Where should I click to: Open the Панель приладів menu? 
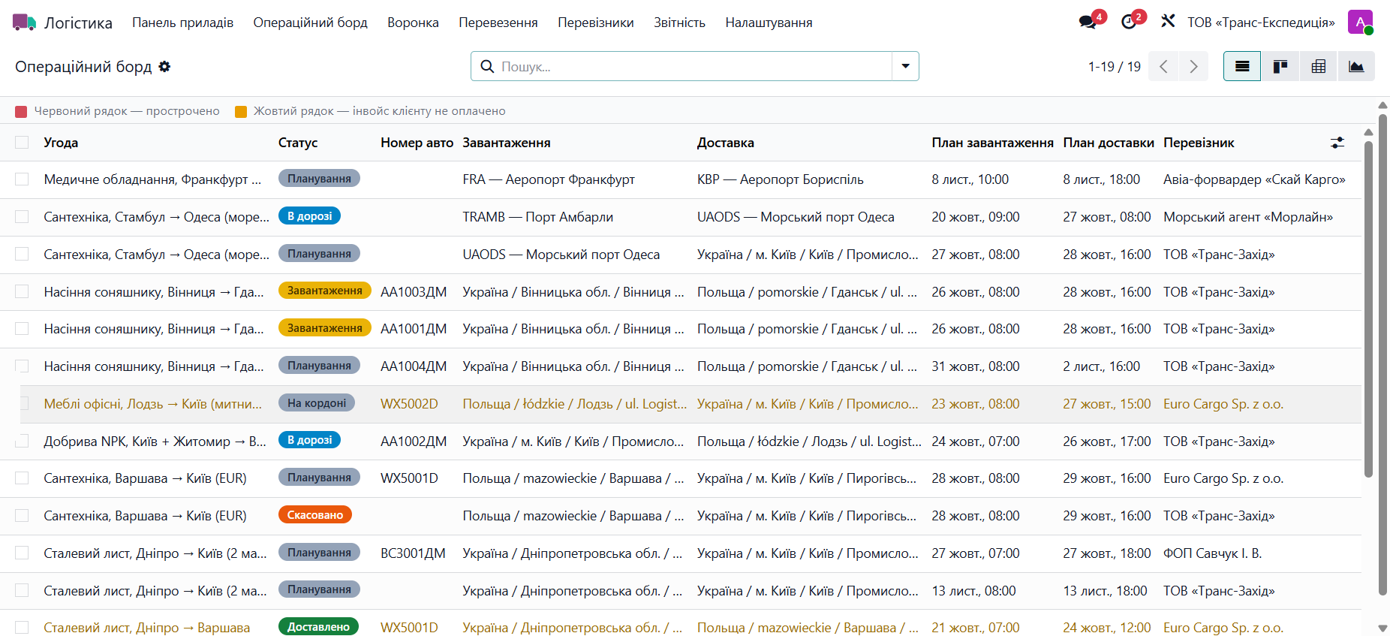click(x=183, y=23)
